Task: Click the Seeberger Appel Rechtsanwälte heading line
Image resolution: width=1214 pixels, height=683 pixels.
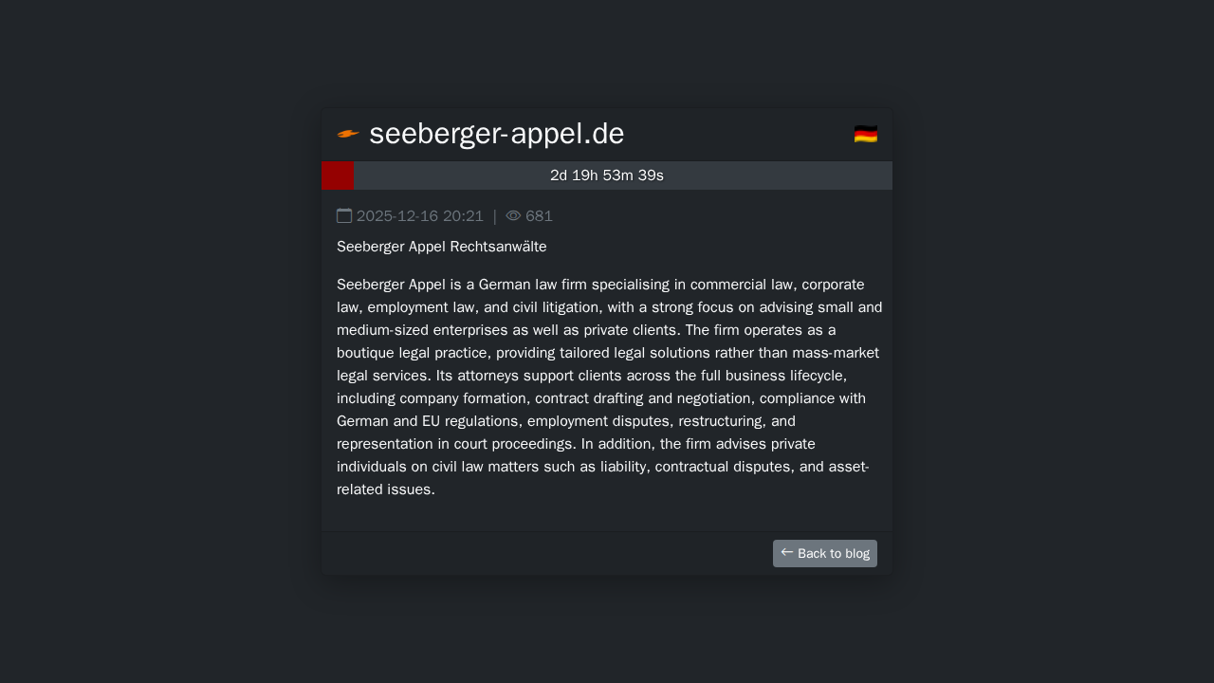Action: tap(441, 247)
